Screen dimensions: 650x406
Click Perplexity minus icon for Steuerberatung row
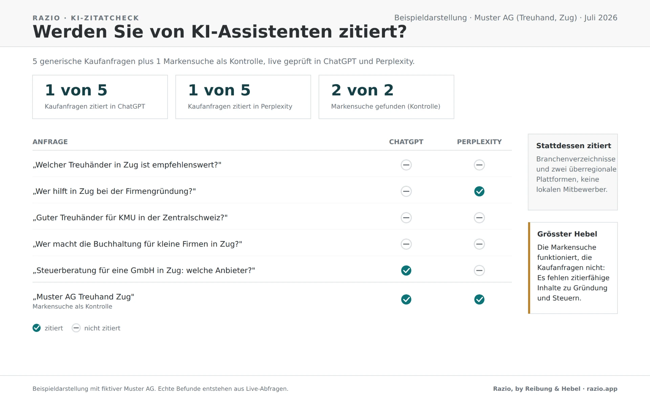click(479, 270)
